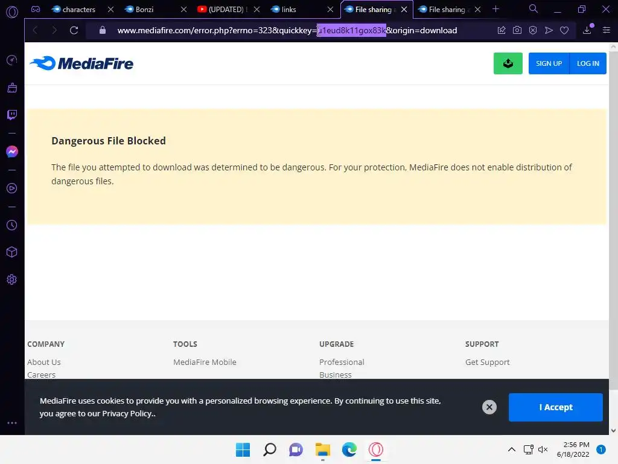Open GX Control speedometer in sidebar
618x464 pixels.
point(12,60)
